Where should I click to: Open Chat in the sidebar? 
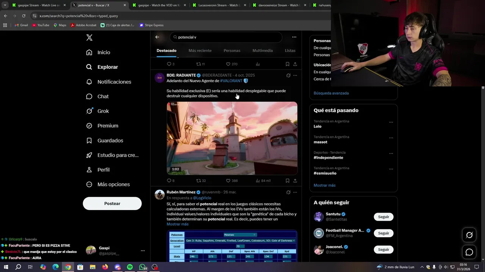(97, 96)
